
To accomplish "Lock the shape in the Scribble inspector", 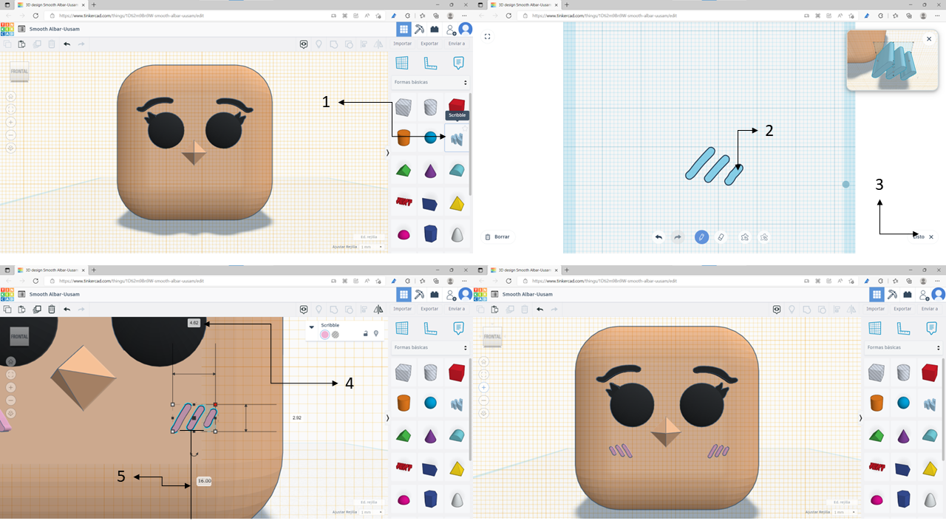I will (x=365, y=334).
